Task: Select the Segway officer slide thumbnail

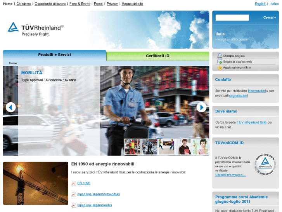Action: pyautogui.click(x=149, y=147)
